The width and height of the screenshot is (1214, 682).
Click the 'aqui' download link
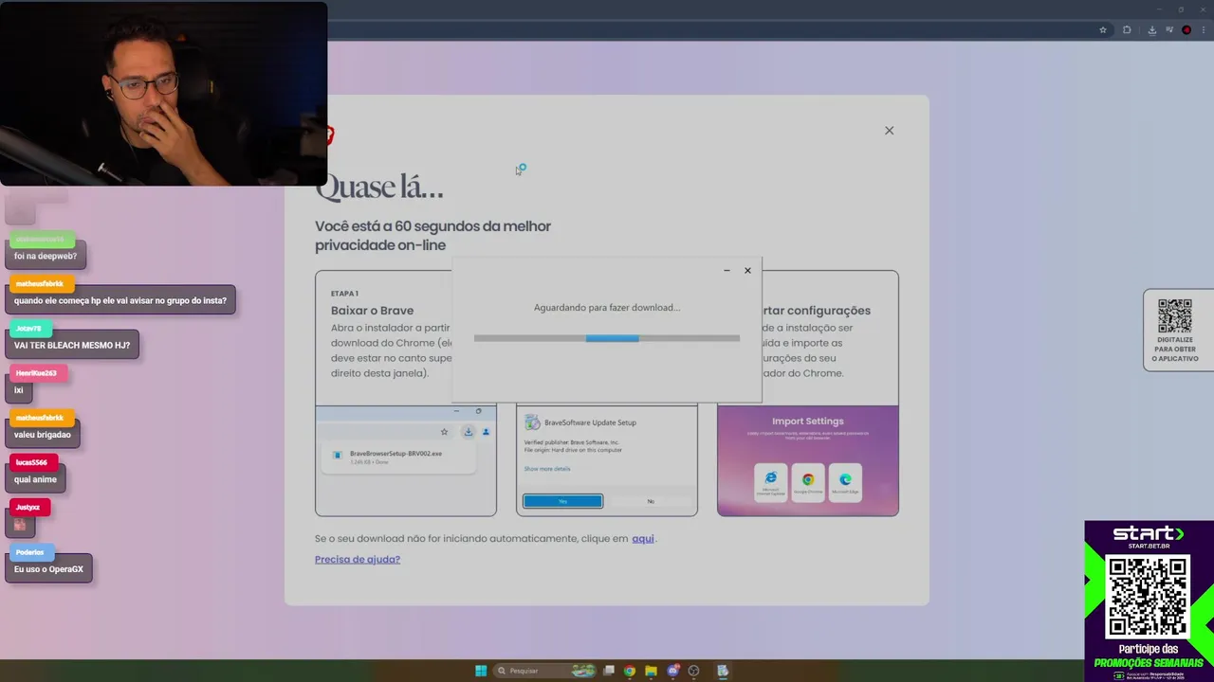[643, 538]
